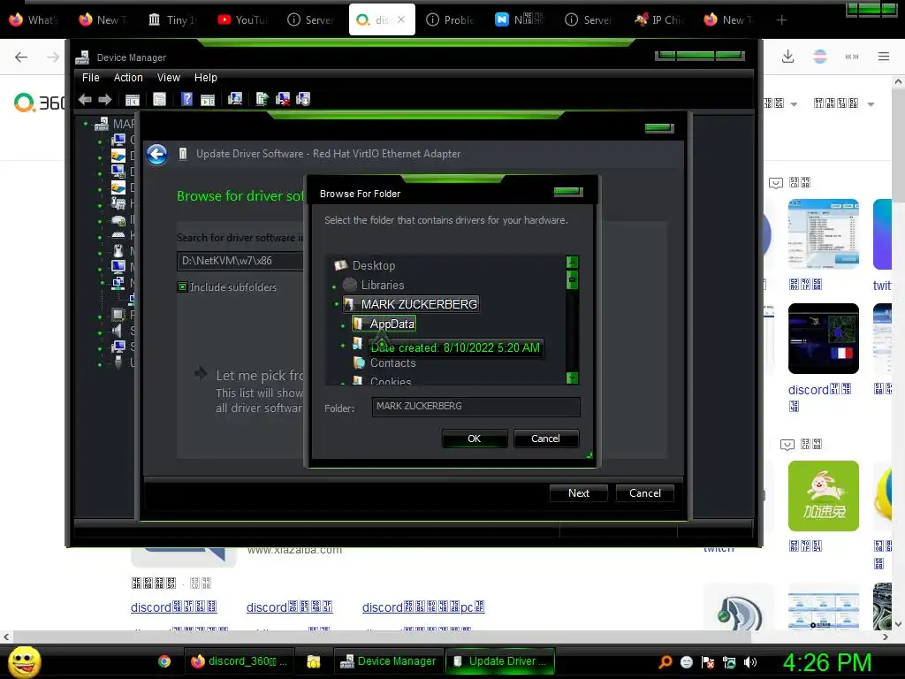Viewport: 905px width, 679px height.
Task: Select the Libraries folder in the tree
Action: (x=382, y=286)
